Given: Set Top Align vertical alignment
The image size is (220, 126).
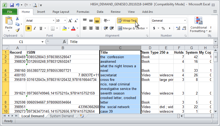Looking at the screenshot, I should click(85, 21).
